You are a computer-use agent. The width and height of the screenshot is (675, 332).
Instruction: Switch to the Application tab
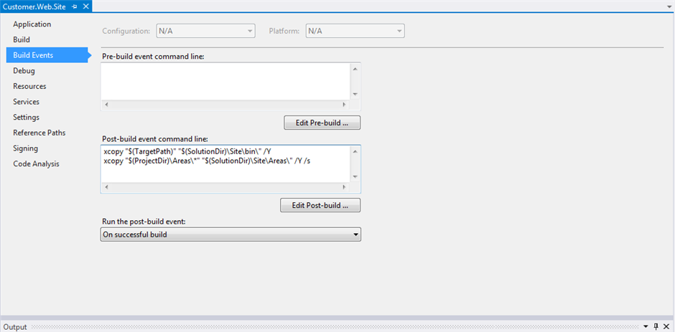click(32, 24)
